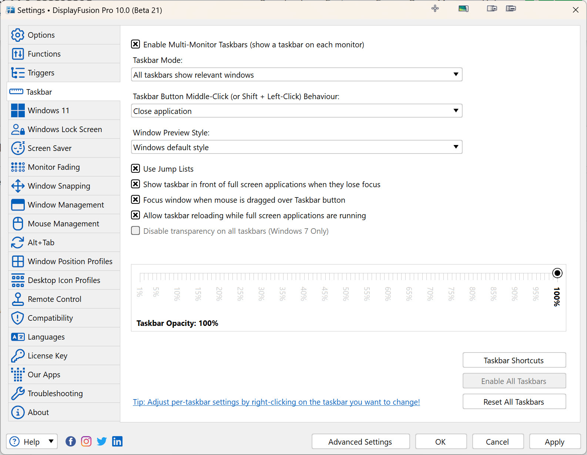
Task: Click the Monitor Fading dots icon
Action: point(18,167)
